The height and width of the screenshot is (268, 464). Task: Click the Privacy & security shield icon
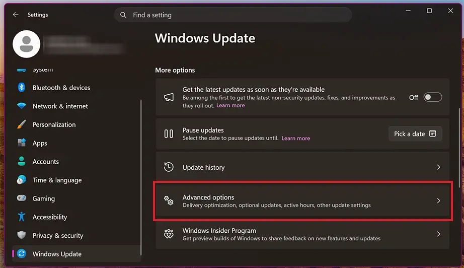click(21, 235)
